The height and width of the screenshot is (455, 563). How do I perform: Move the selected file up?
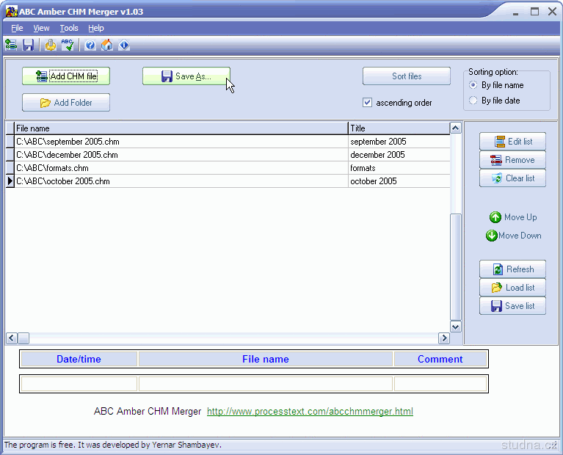click(512, 217)
